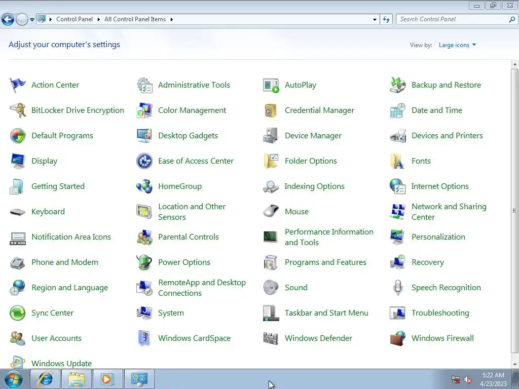
Task: Select the Control Panel breadcrumb
Action: (75, 19)
